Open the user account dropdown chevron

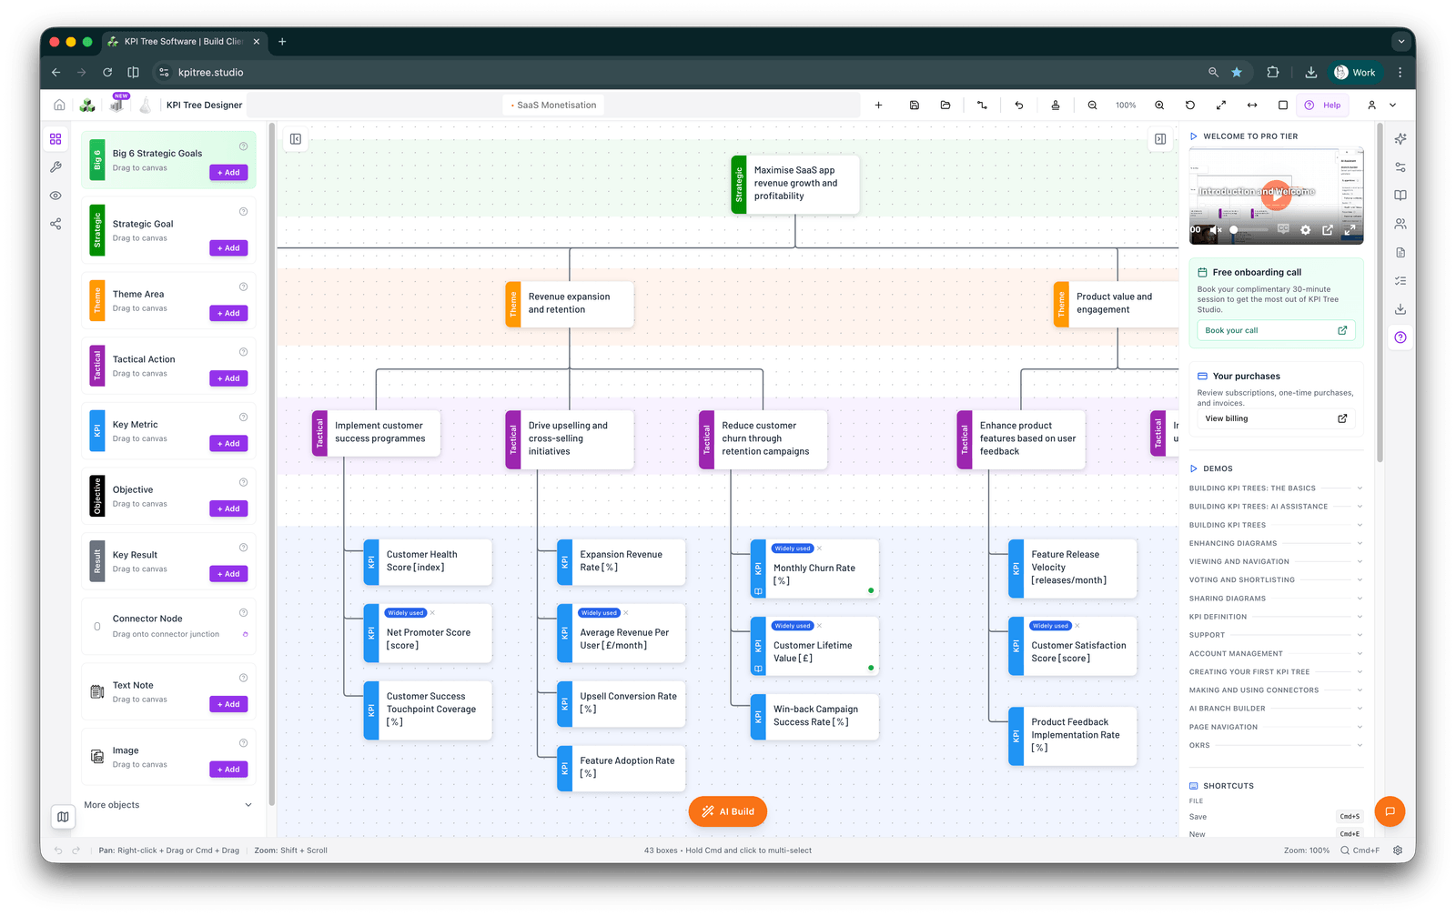pos(1392,106)
